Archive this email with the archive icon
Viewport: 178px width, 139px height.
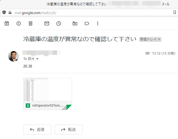7,23
